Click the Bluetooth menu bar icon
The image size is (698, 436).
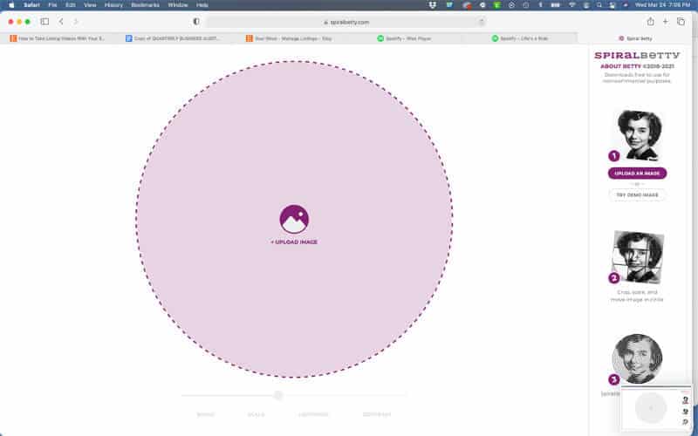pos(540,5)
